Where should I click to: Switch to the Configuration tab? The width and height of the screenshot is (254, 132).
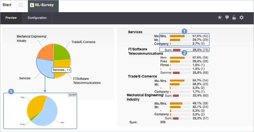point(37,18)
